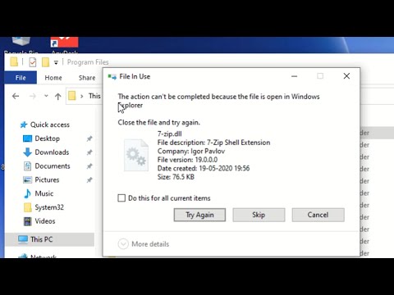
Task: Click the Downloads arrow icon
Action: coord(27,152)
